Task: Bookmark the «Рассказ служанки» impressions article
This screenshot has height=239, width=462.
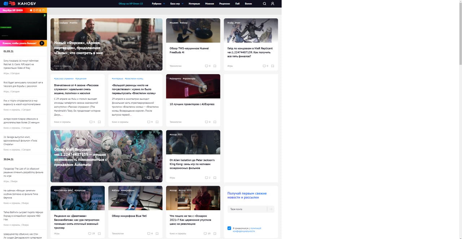Action: point(99,122)
